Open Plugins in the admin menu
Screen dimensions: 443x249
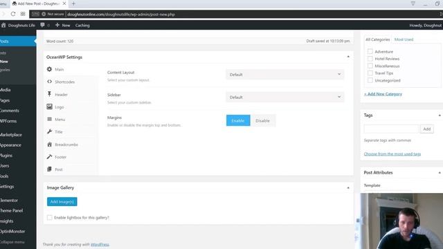tap(6, 156)
